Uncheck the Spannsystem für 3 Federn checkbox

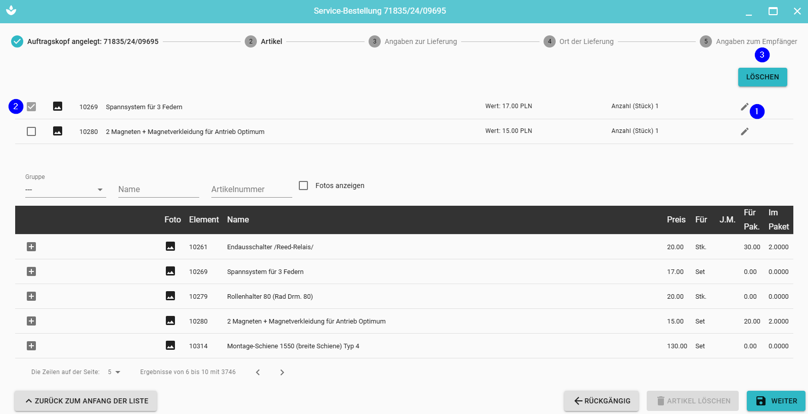click(31, 107)
